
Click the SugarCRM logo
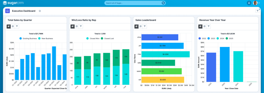coord(13,3)
